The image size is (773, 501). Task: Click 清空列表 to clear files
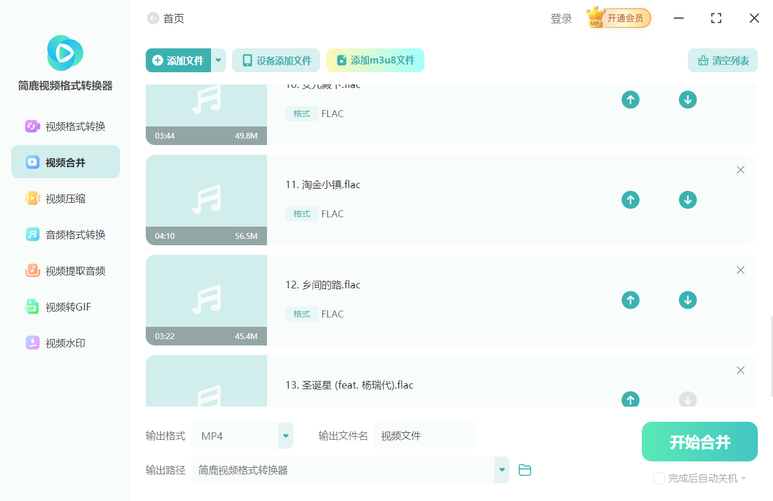click(723, 61)
